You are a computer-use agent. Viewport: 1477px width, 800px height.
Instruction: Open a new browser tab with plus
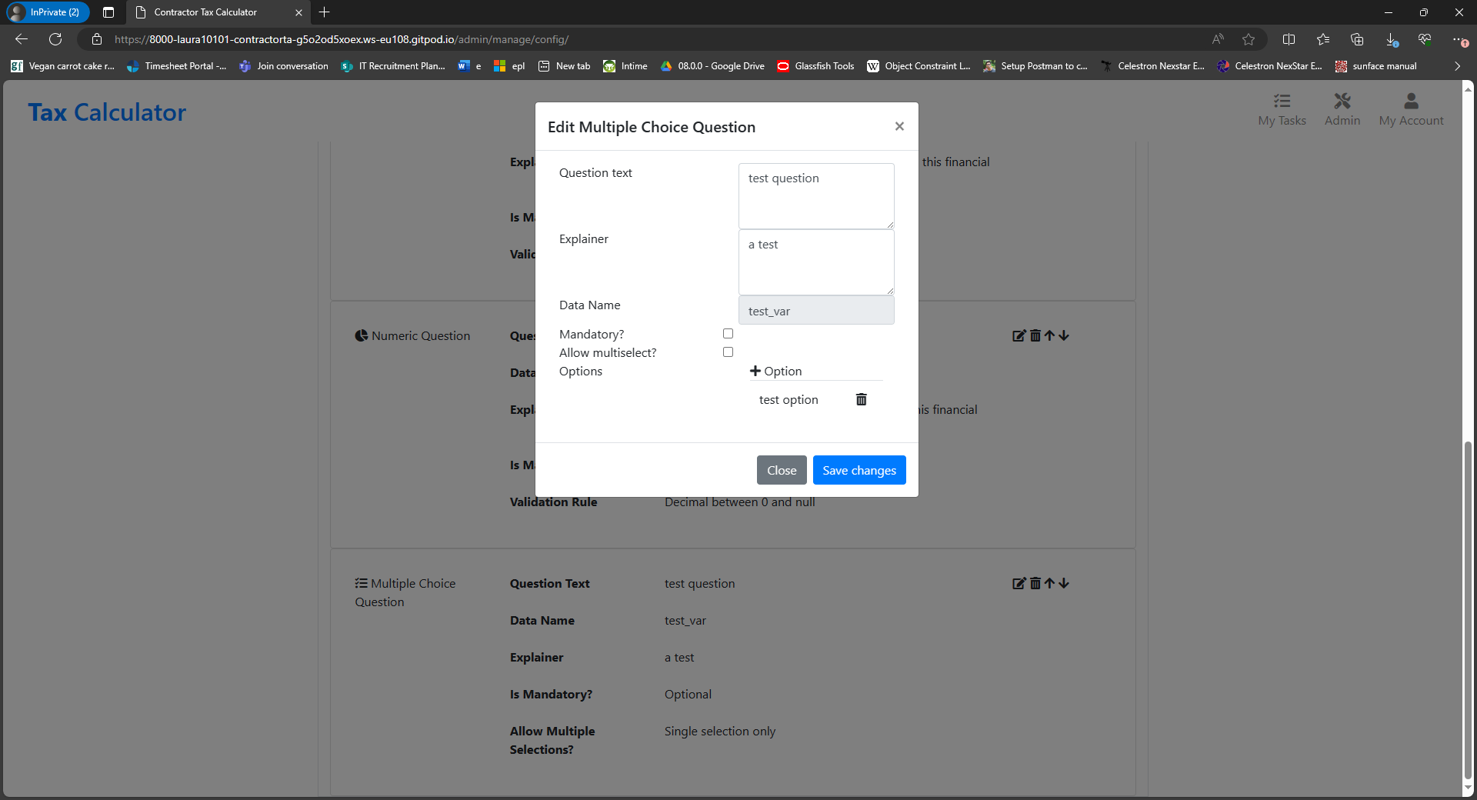point(325,12)
